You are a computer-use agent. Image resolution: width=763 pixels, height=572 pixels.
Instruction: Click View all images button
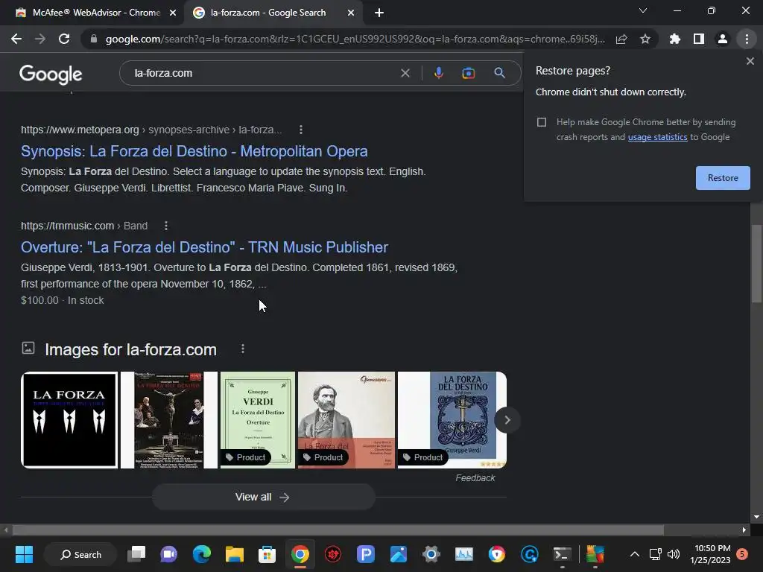263,497
